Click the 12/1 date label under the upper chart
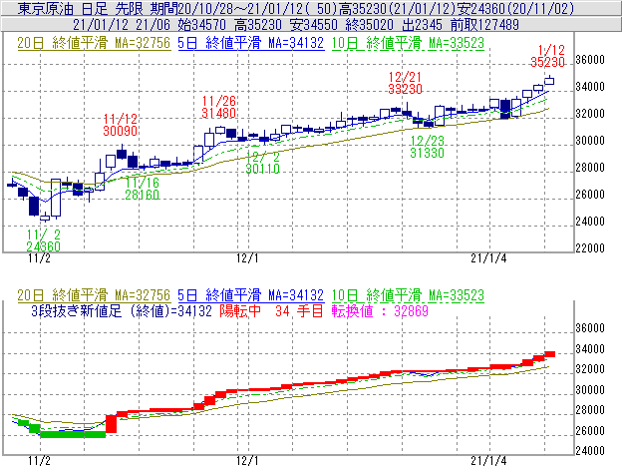This screenshot has width=622, height=472. coord(247,258)
